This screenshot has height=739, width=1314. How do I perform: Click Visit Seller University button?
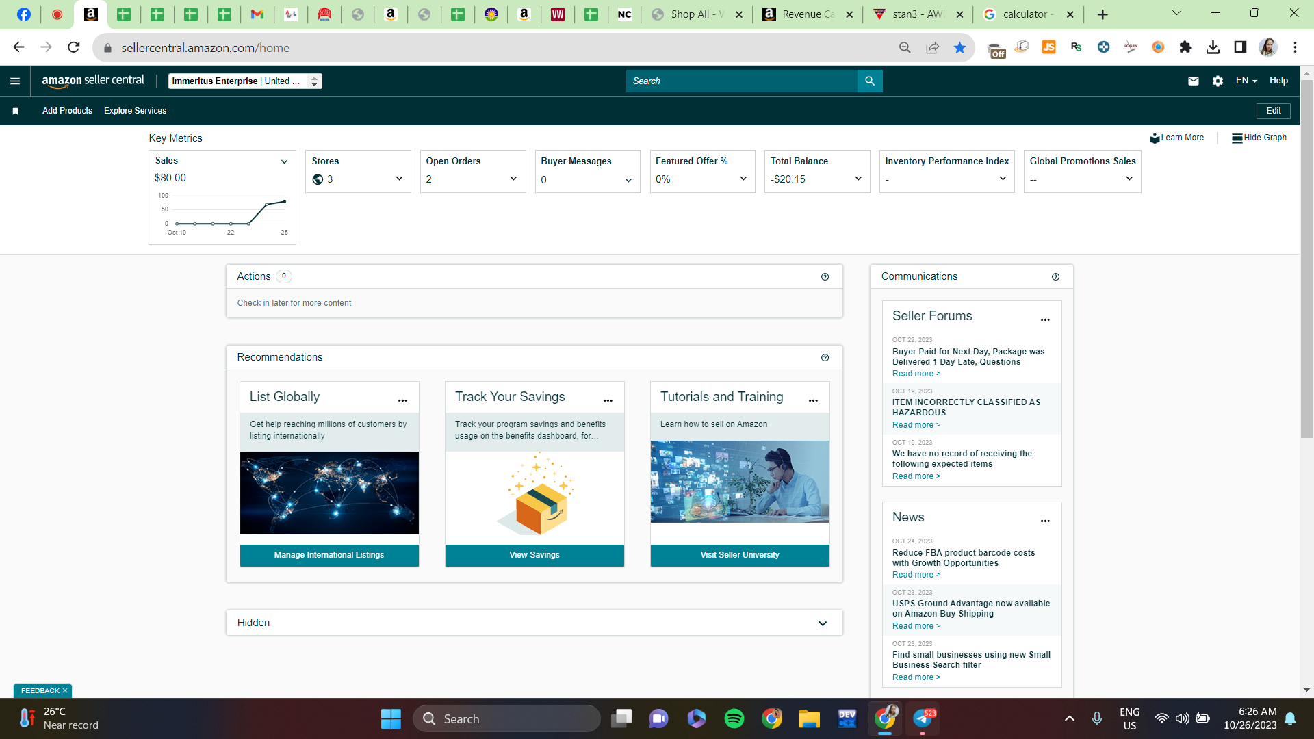click(740, 555)
